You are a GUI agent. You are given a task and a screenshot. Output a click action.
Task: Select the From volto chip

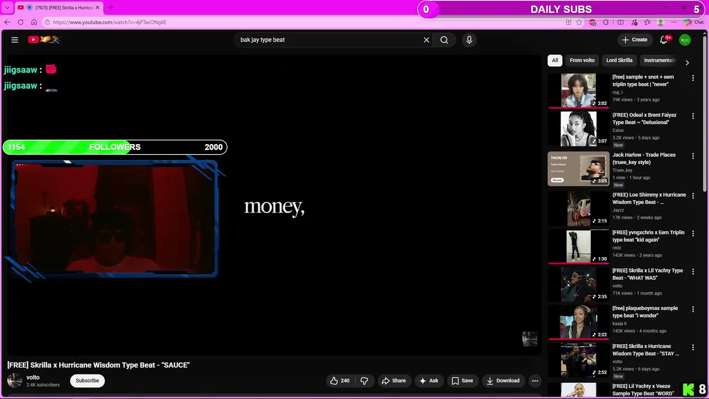click(582, 60)
